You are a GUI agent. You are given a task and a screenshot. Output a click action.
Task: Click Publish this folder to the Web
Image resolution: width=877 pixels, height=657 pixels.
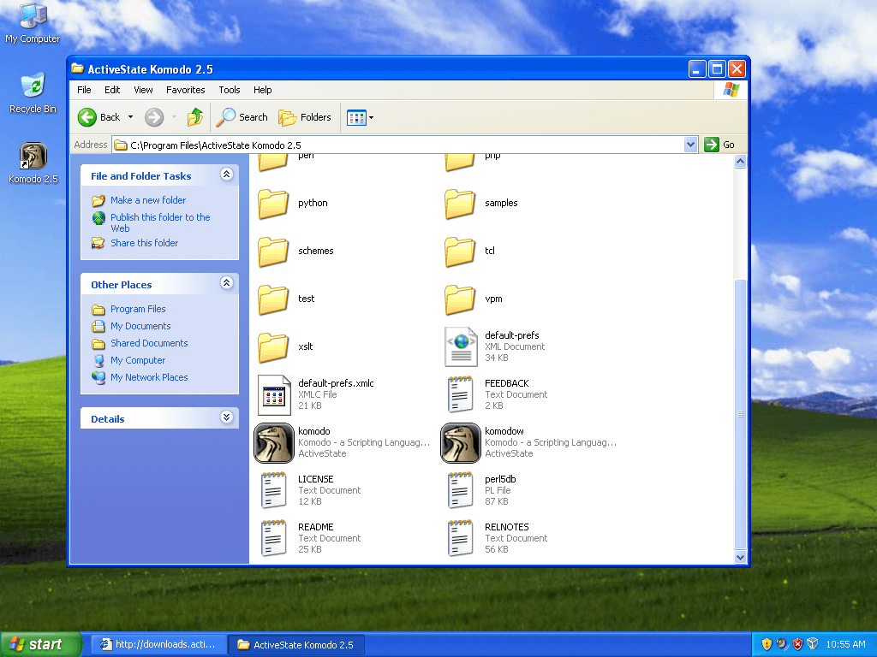coord(160,222)
